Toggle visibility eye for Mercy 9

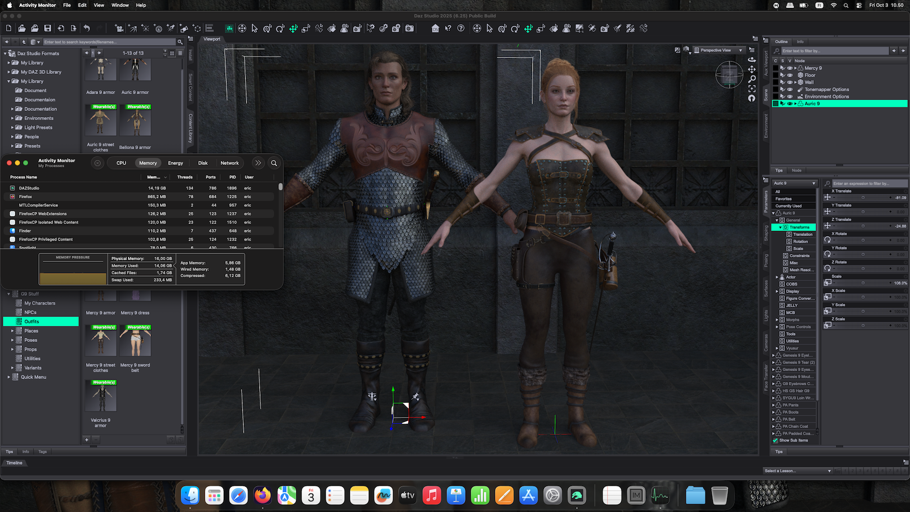pos(789,68)
